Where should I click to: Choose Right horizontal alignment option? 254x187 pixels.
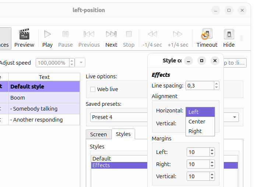point(200,131)
